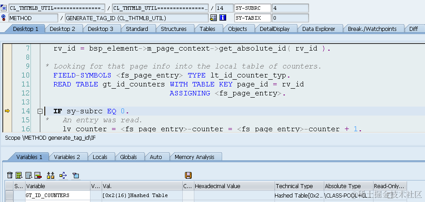Go to the Tables tab
Image resolution: width=425 pixels, height=202 pixels.
[207, 29]
